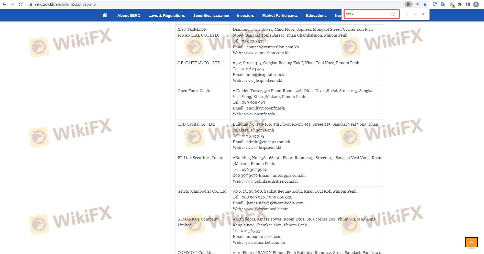484x254 pixels.
Task: Open the share page icon
Action: point(417,4)
